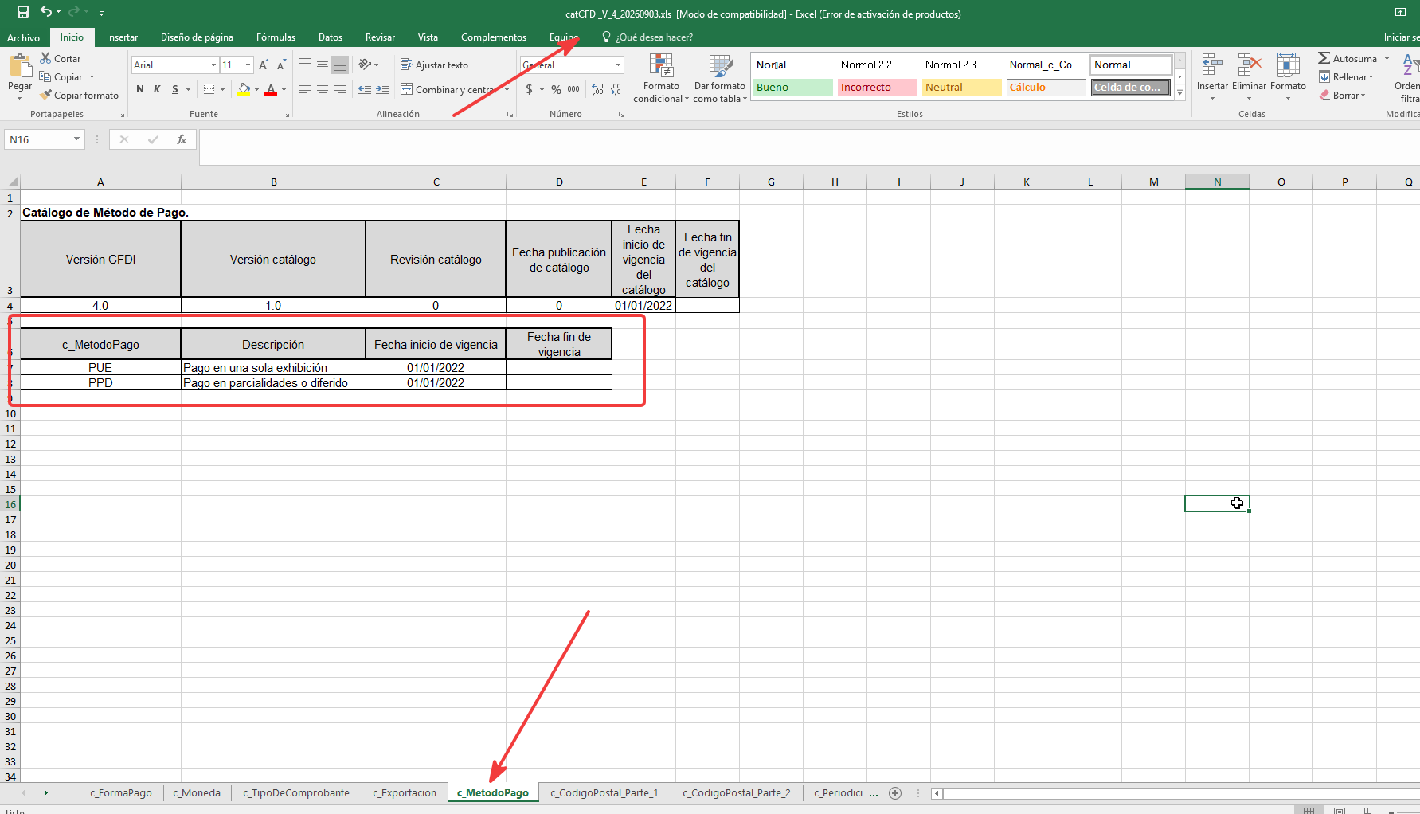The height and width of the screenshot is (814, 1420).
Task: Expand the General number format dropdown
Action: click(618, 65)
